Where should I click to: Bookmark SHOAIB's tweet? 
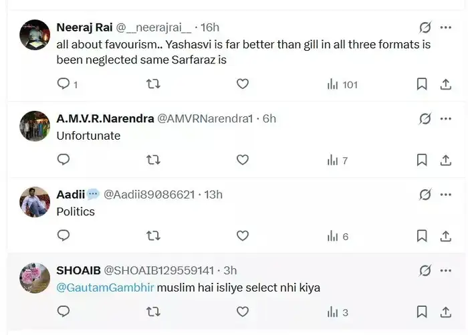click(422, 312)
